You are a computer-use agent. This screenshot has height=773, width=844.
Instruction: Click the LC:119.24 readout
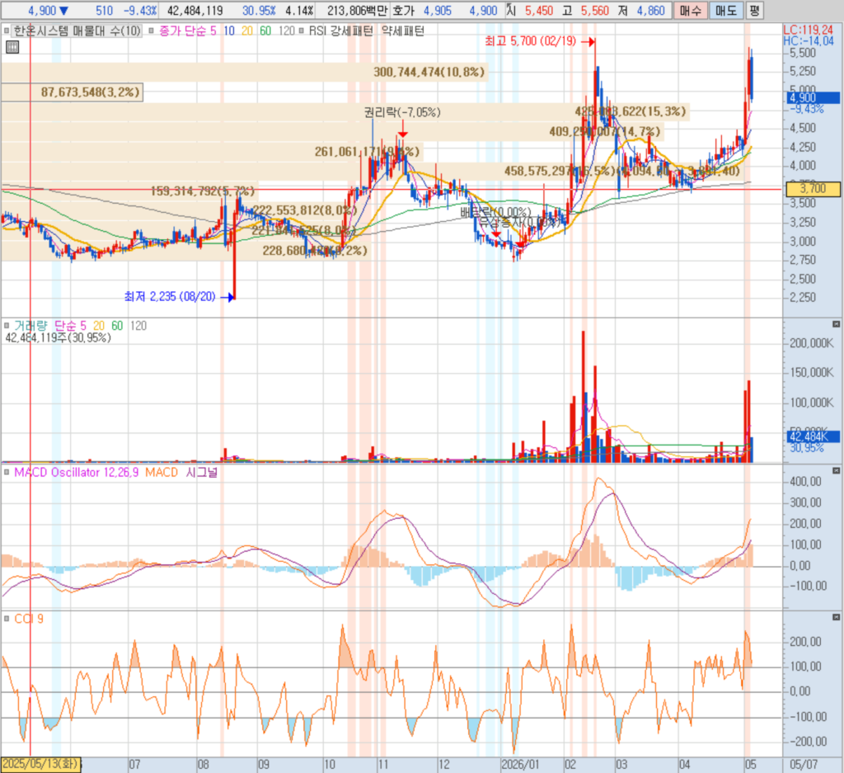click(809, 31)
